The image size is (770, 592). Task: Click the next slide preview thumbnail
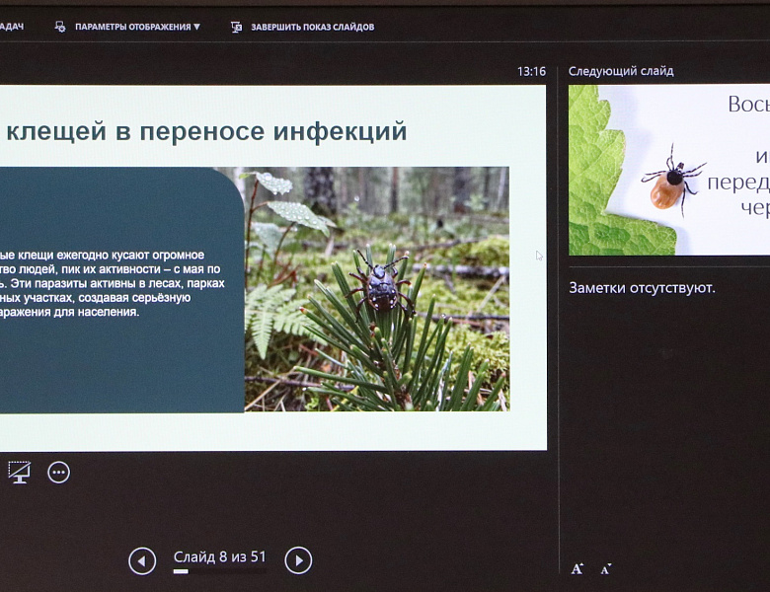(669, 170)
